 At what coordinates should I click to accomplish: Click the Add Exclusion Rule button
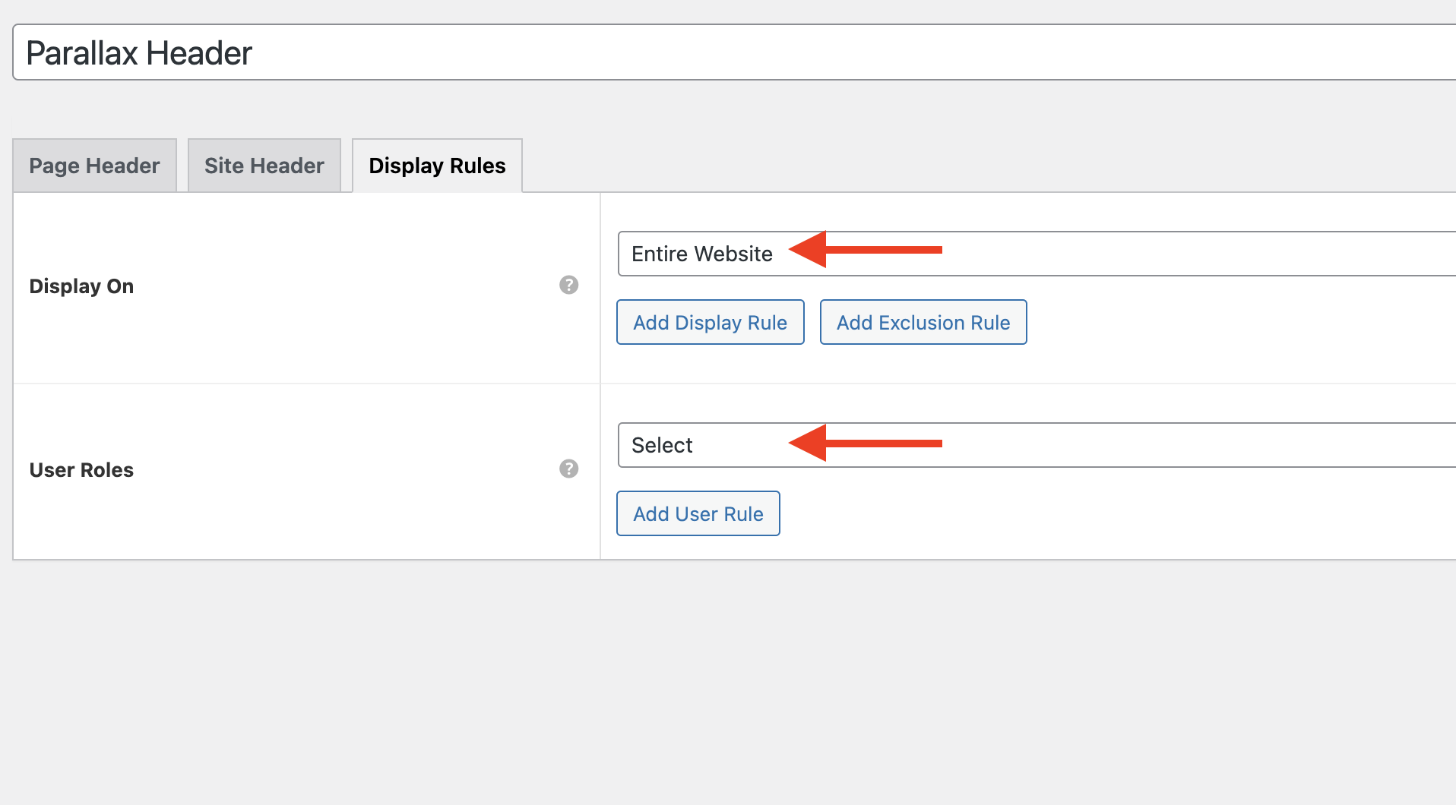pos(923,322)
